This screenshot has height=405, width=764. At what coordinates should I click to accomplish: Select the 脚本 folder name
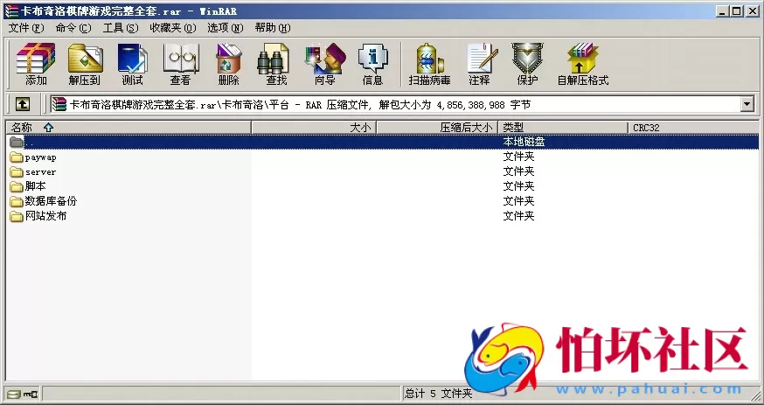[36, 186]
